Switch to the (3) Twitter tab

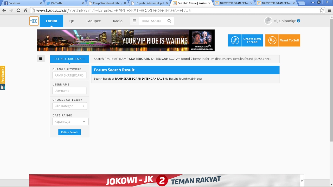pos(65,3)
